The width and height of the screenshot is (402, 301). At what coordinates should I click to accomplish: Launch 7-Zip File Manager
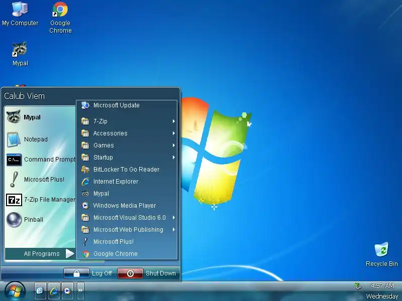(x=40, y=199)
